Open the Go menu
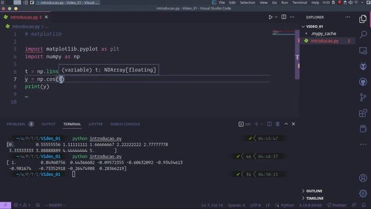 (x=274, y=2)
